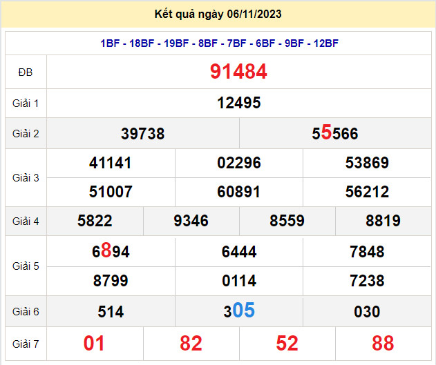
Task: Select the Giải 4 number 8819
Action: pos(383,221)
